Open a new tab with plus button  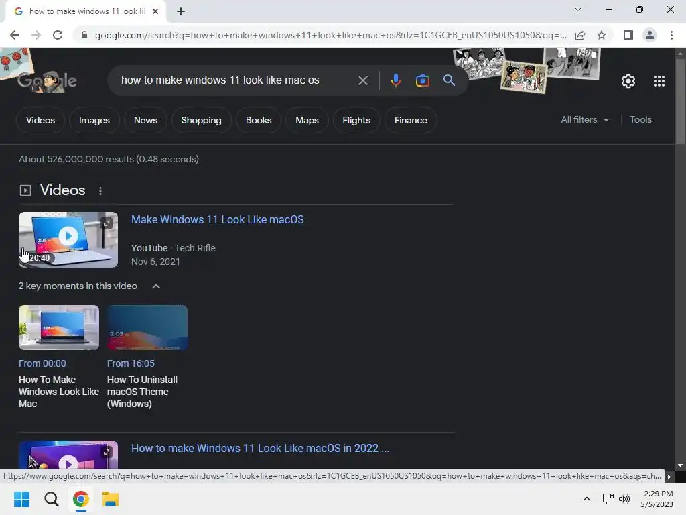181,11
